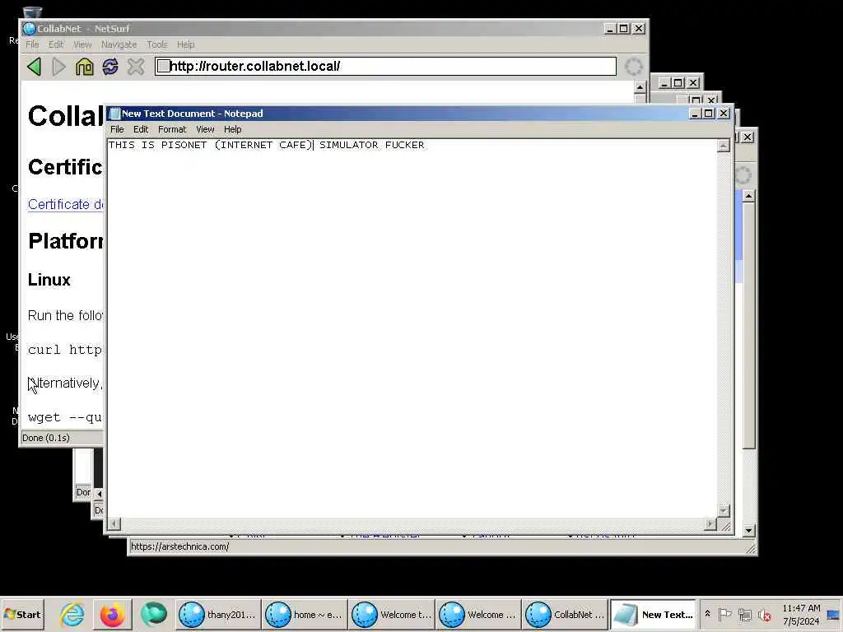The height and width of the screenshot is (632, 843).
Task: Click the 'Linux' heading in CollabNet page
Action: [x=49, y=280]
